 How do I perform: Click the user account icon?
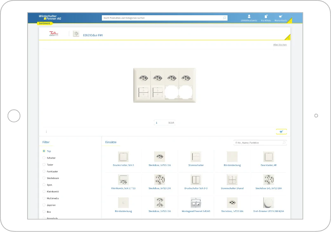pyautogui.click(x=249, y=17)
